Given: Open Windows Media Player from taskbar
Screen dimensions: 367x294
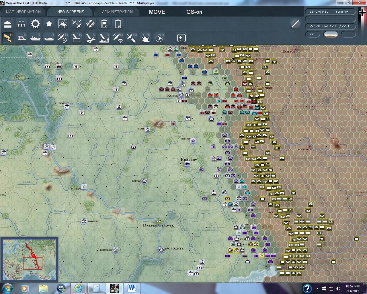Looking at the screenshot, I should pyautogui.click(x=25, y=288).
